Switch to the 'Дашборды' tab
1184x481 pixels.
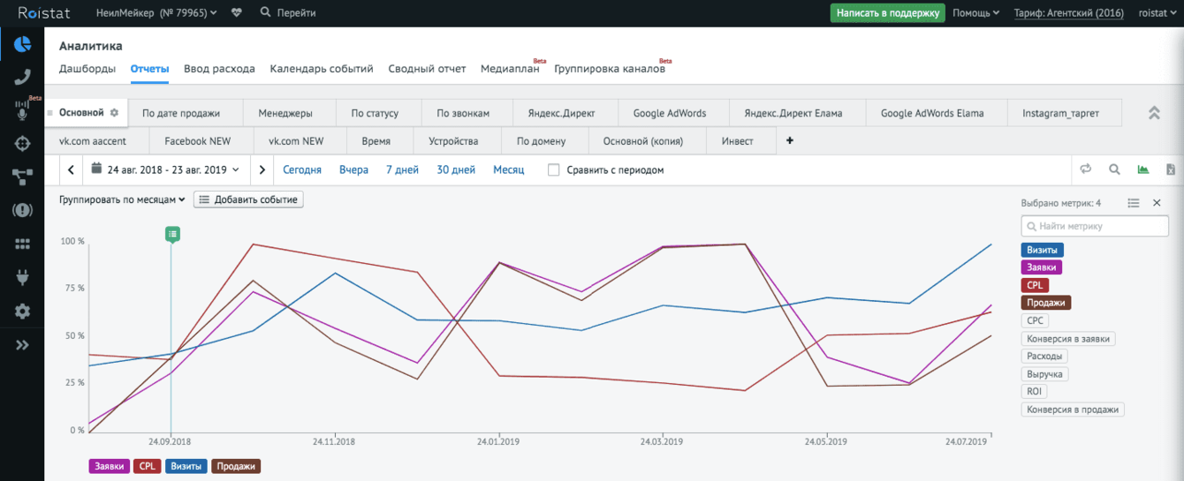click(x=87, y=69)
